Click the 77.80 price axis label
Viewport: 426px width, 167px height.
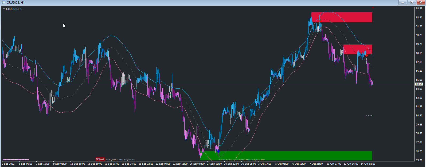click(419, 142)
